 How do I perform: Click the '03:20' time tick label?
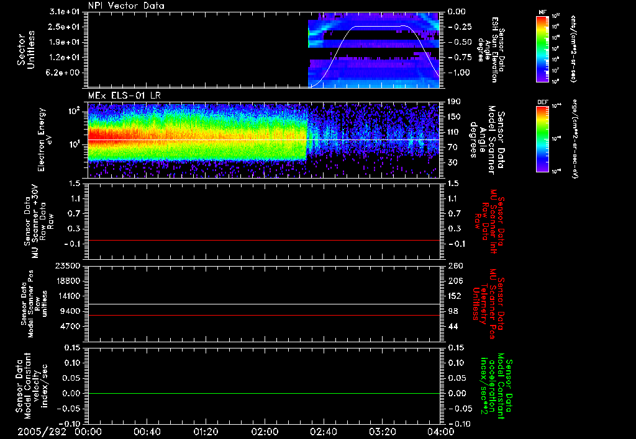pyautogui.click(x=382, y=432)
